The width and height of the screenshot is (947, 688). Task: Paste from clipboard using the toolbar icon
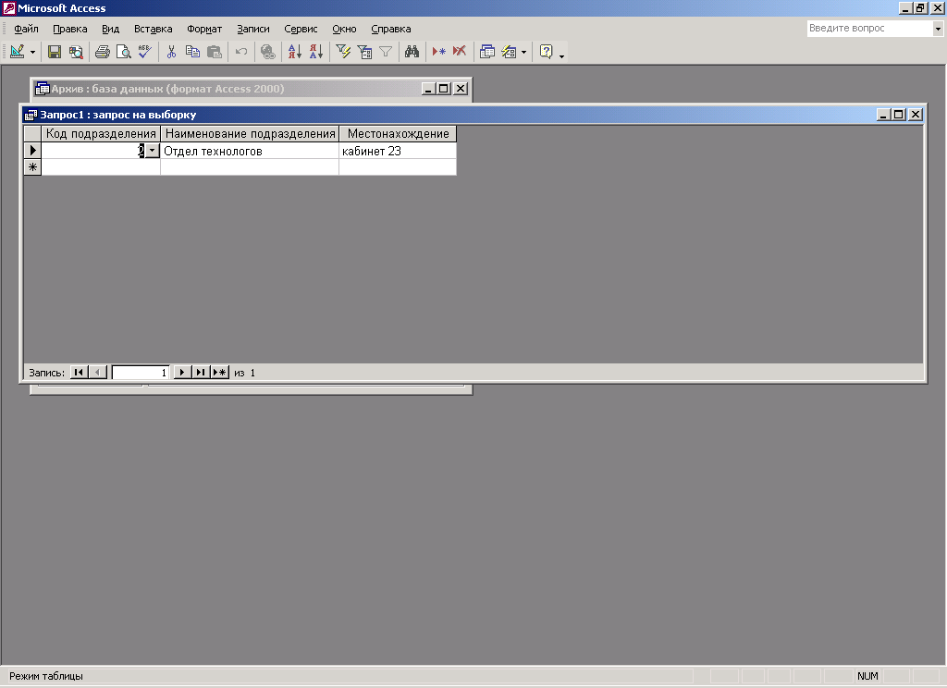pos(215,52)
